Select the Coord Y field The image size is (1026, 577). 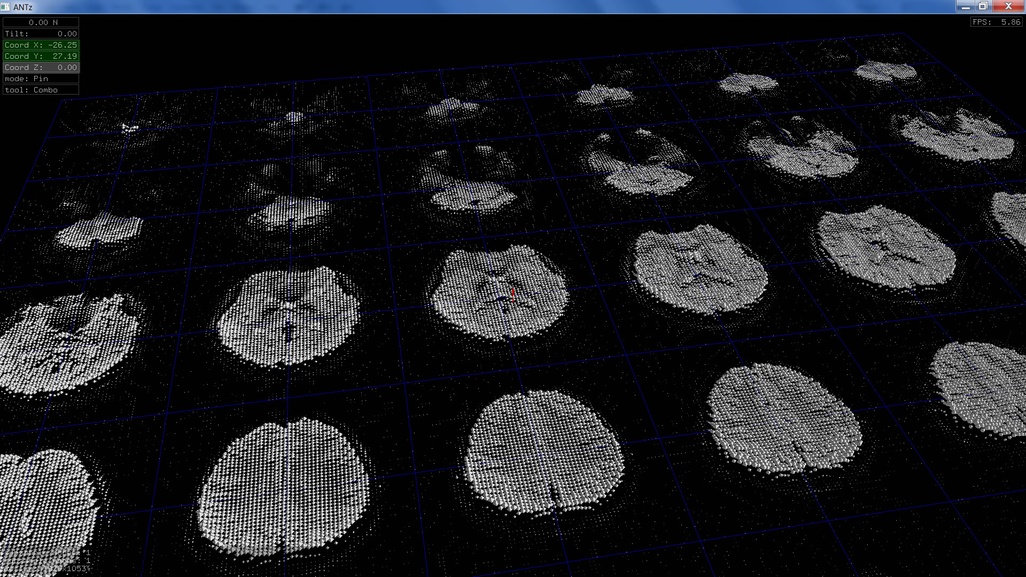tap(41, 56)
